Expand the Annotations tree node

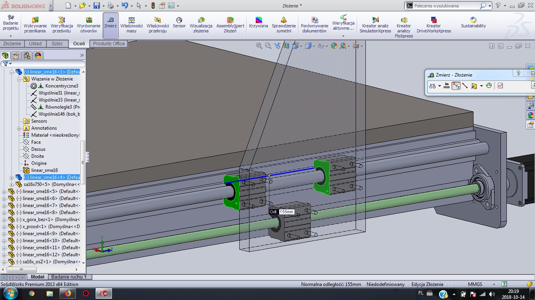(19, 128)
